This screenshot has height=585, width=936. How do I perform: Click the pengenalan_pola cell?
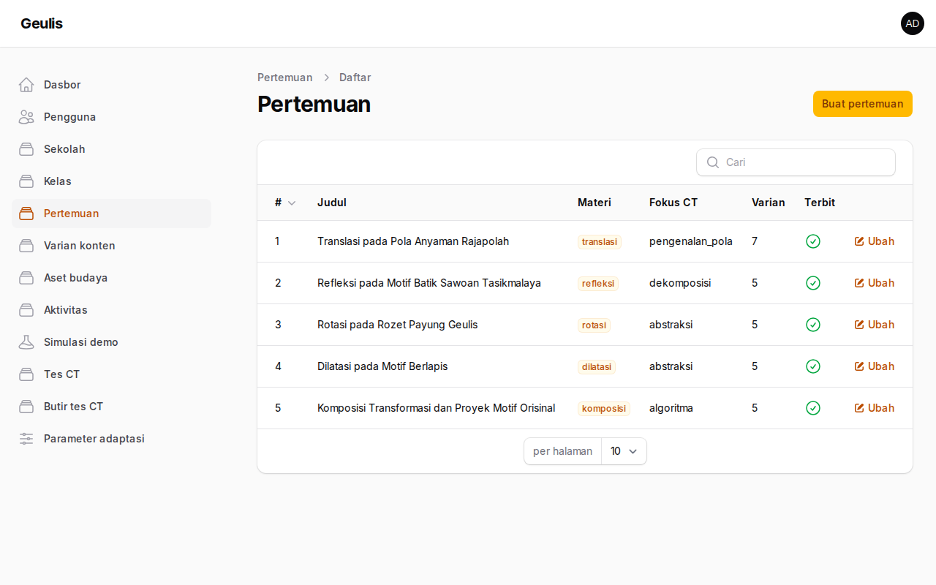691,241
